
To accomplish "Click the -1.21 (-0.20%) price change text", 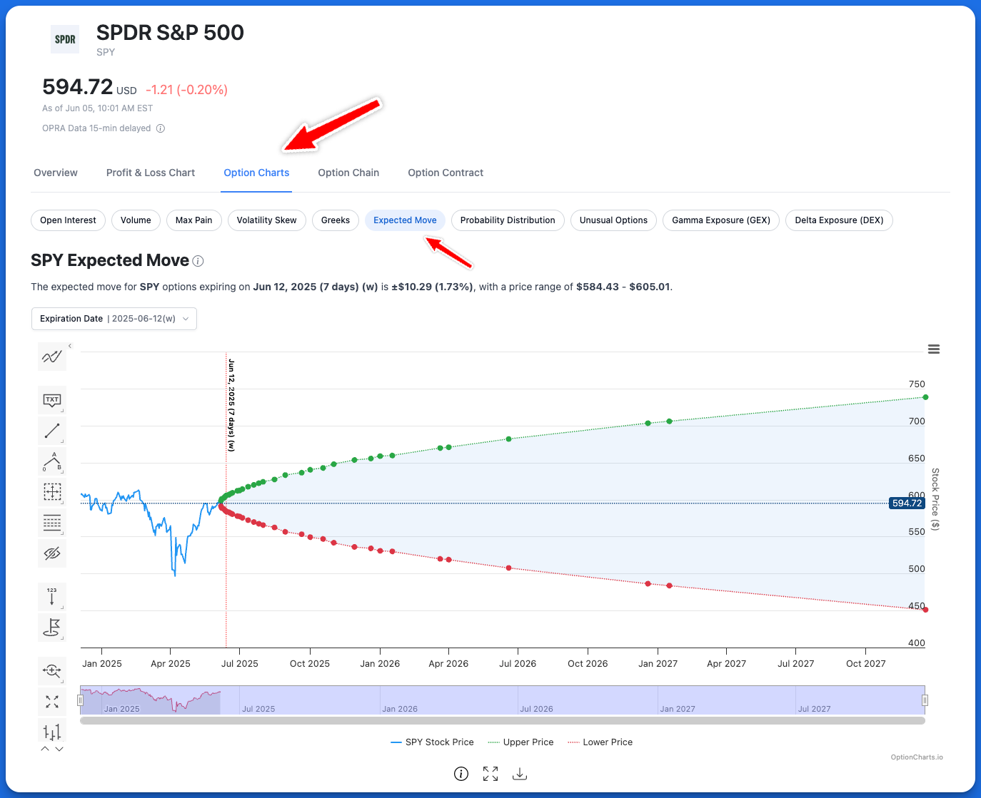I will point(187,90).
